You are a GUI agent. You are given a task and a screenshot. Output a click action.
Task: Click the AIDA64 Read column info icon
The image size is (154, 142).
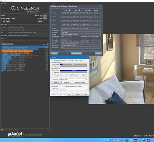69,10
